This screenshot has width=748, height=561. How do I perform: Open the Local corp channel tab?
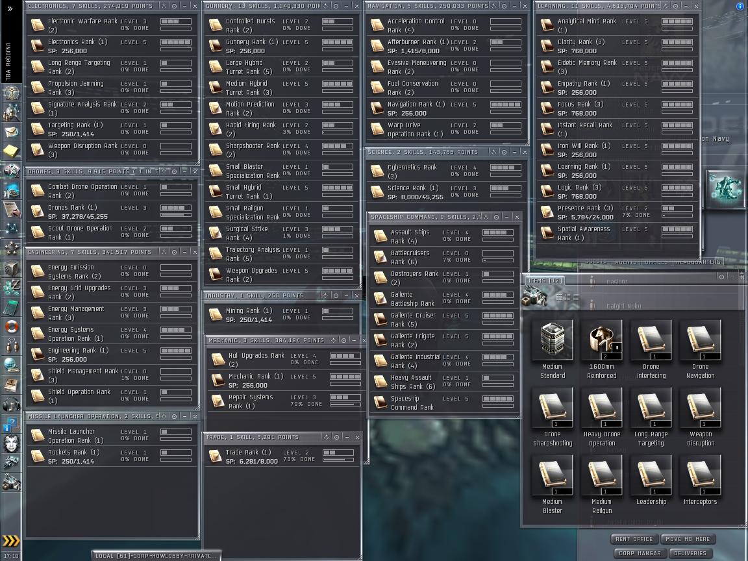tap(156, 556)
